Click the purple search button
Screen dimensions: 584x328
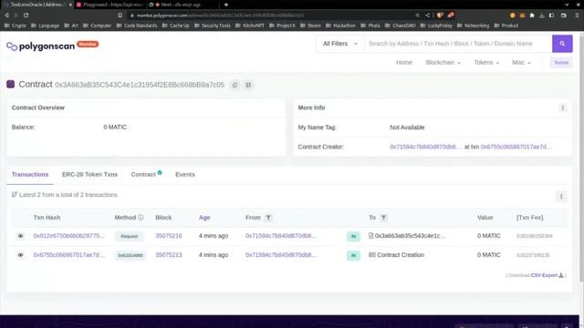pyautogui.click(x=562, y=44)
